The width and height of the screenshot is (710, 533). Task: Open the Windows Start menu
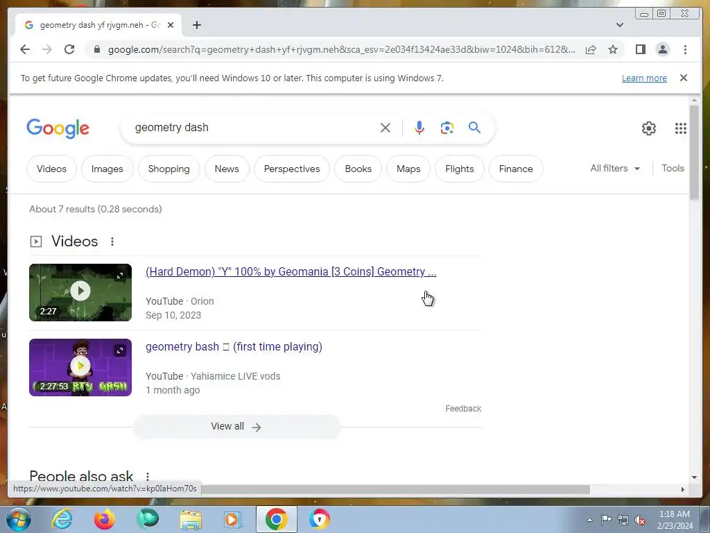pos(19,519)
